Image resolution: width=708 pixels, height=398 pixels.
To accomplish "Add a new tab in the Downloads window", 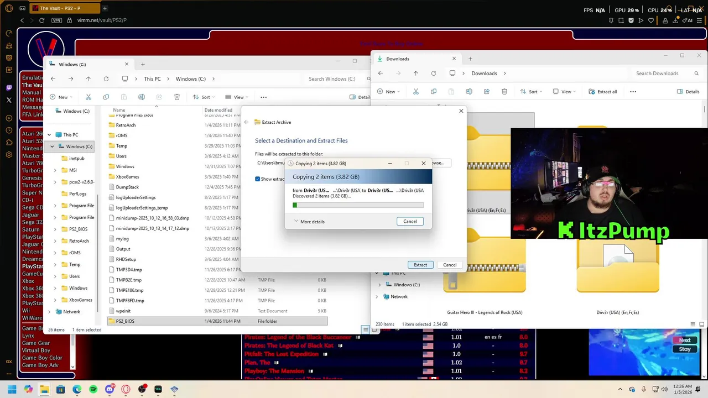I will click(470, 59).
